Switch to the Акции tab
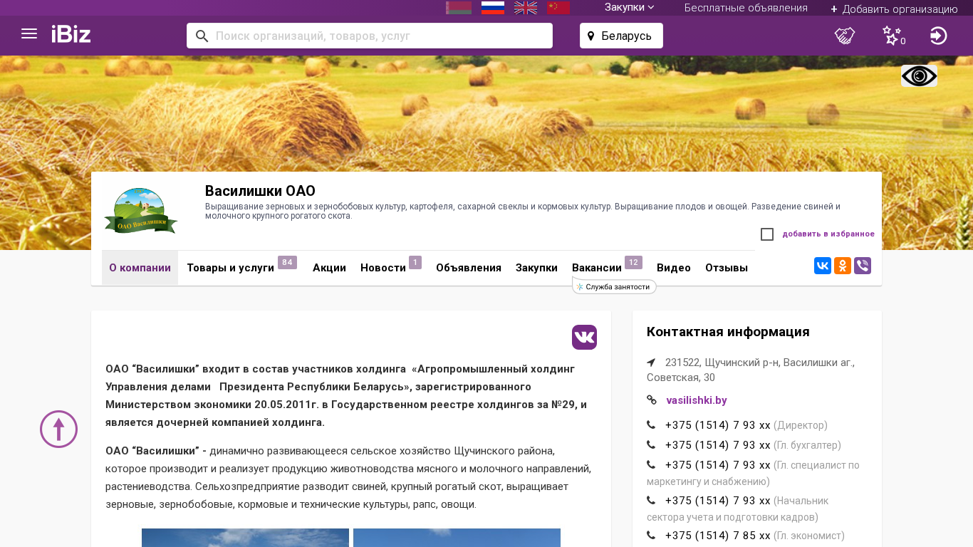Viewport: 973px width, 547px height. pyautogui.click(x=329, y=268)
